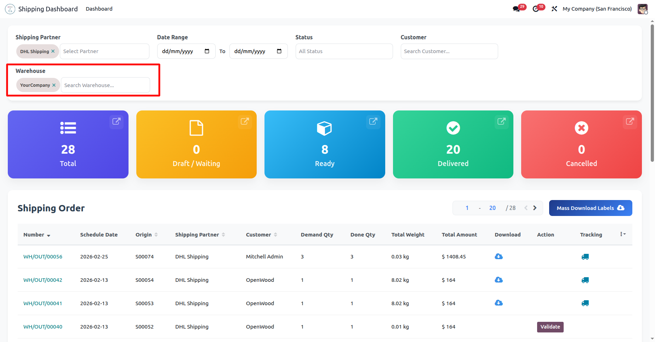
Task: Go to next page of shipping orders
Action: pos(535,208)
